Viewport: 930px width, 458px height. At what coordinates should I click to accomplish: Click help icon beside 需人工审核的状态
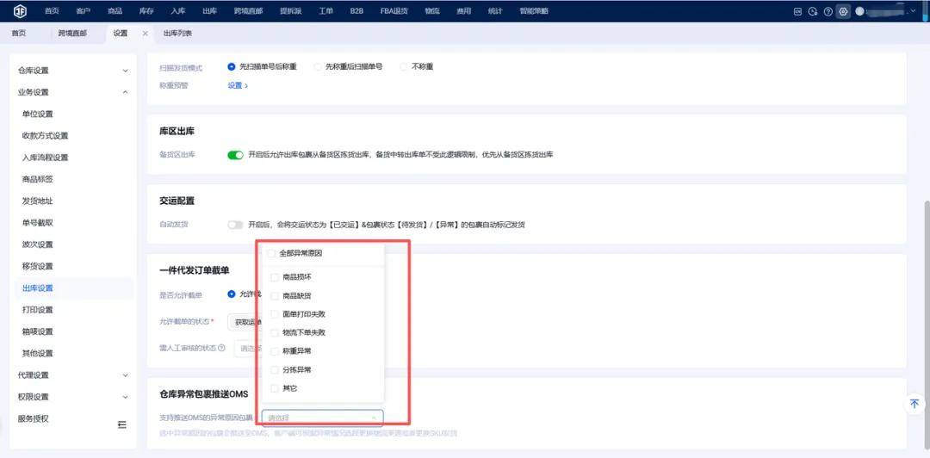[x=222, y=348]
